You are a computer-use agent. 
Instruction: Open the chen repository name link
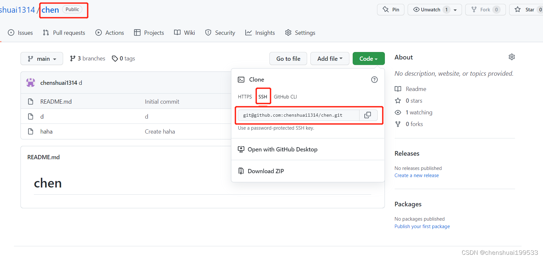pos(50,10)
